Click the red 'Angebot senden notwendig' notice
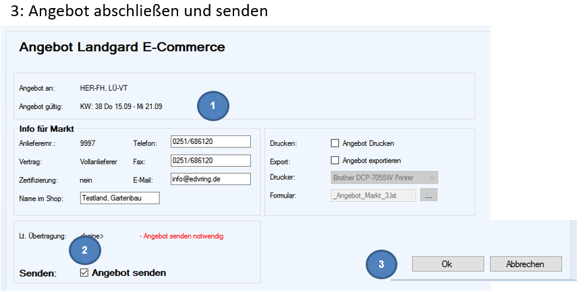The image size is (587, 292). (181, 236)
